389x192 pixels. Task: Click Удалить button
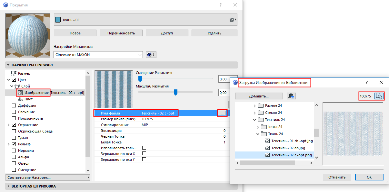[x=214, y=33]
